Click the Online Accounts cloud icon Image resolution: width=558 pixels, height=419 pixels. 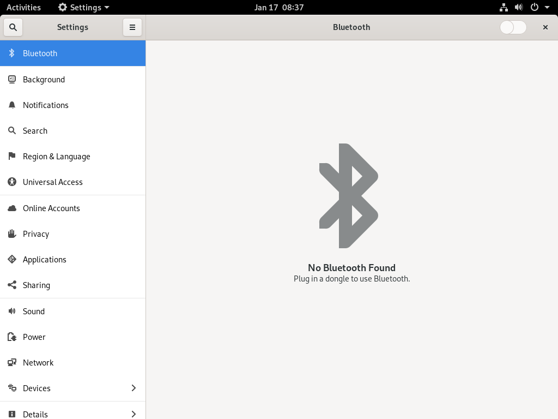point(12,208)
